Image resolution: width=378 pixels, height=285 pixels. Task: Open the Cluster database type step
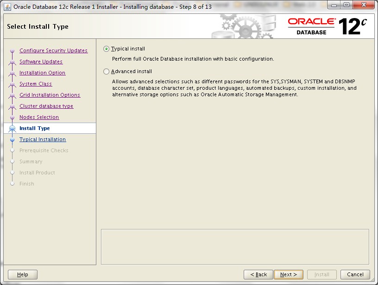pos(46,106)
